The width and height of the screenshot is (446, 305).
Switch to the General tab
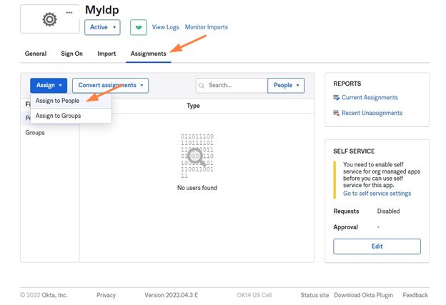click(x=36, y=54)
